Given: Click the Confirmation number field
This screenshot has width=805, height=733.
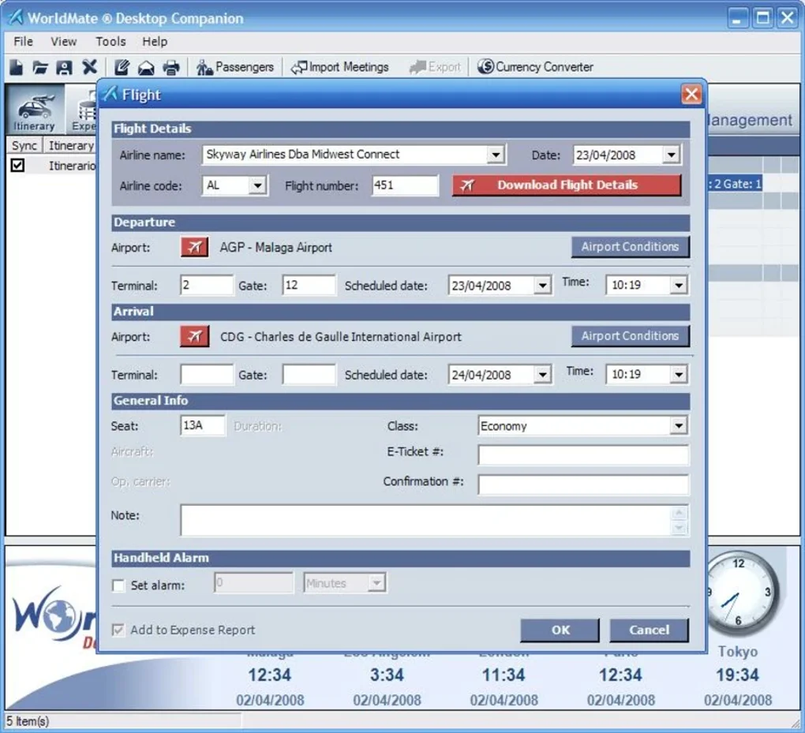Looking at the screenshot, I should (x=583, y=484).
